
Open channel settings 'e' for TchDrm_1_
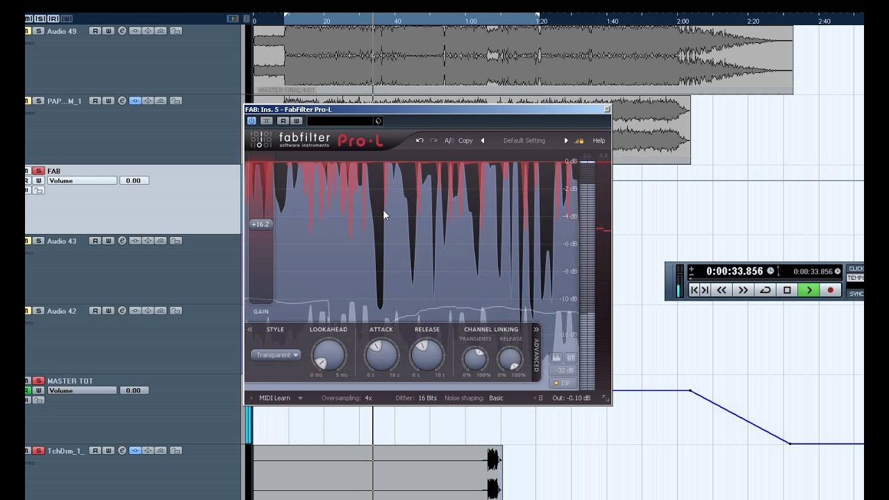tap(122, 451)
